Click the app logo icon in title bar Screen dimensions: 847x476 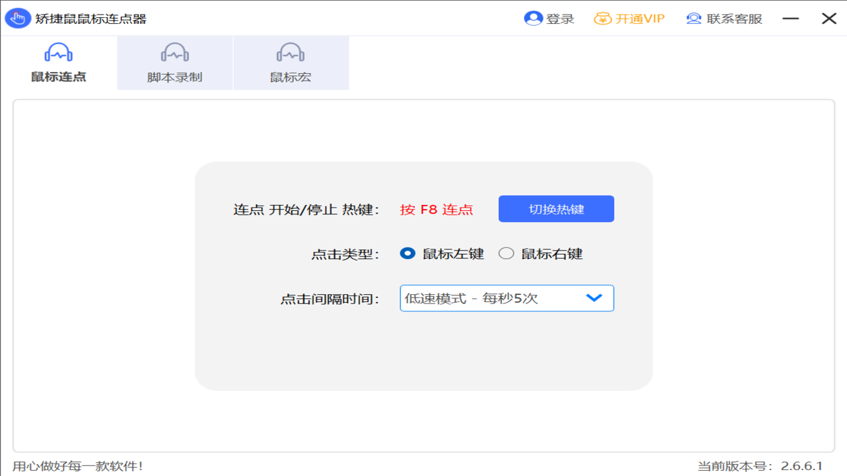(x=18, y=18)
